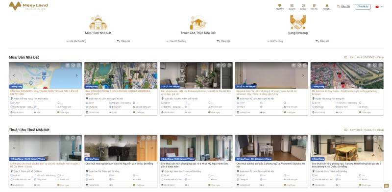Click '194.633 Tin đăng' count text
The height and width of the screenshot is (192, 392).
point(178,41)
